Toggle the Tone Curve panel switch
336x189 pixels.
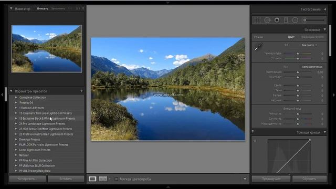pyautogui.click(x=253, y=131)
